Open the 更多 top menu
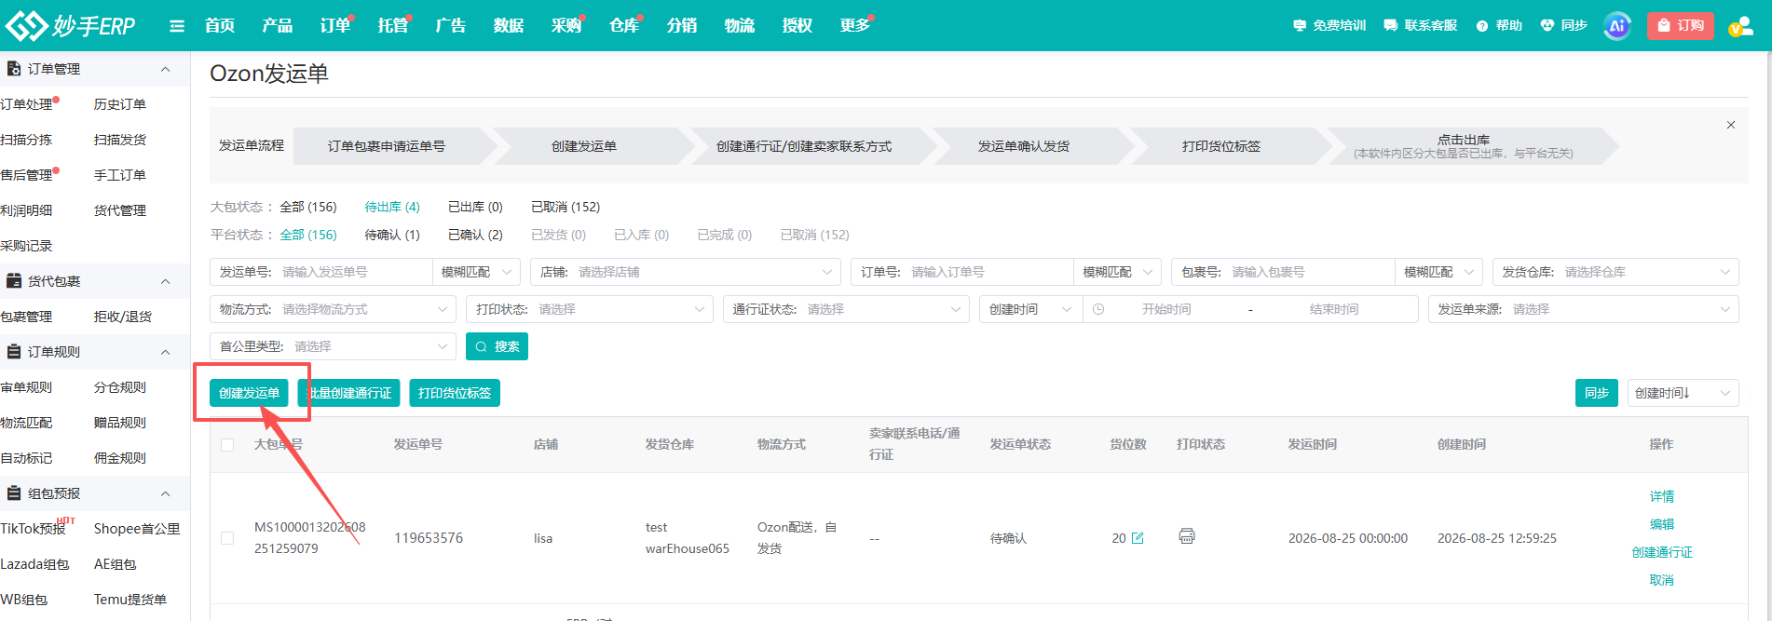 pos(855,26)
